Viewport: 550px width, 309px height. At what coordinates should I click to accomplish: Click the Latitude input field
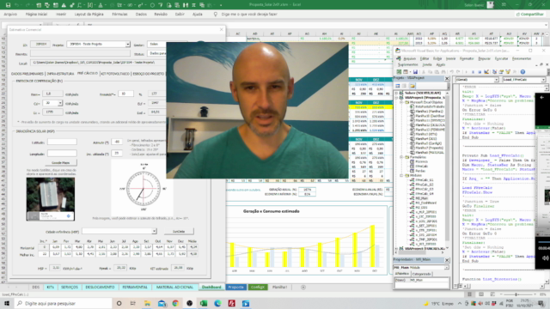click(62, 142)
